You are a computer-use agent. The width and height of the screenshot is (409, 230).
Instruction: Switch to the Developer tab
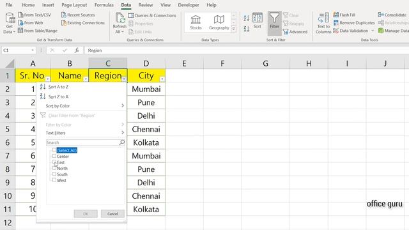click(x=189, y=5)
